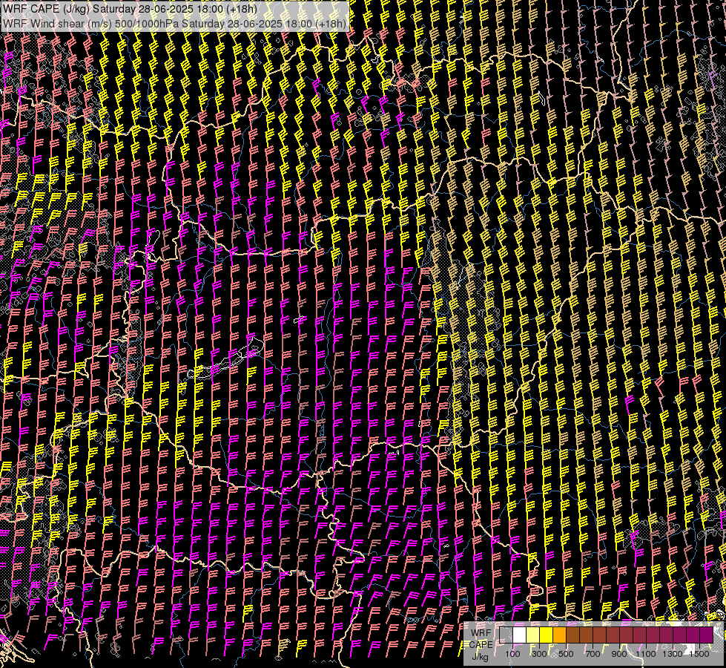Click the WRF CAPE title line
Screen dimensions: 726x668
(130, 9)
